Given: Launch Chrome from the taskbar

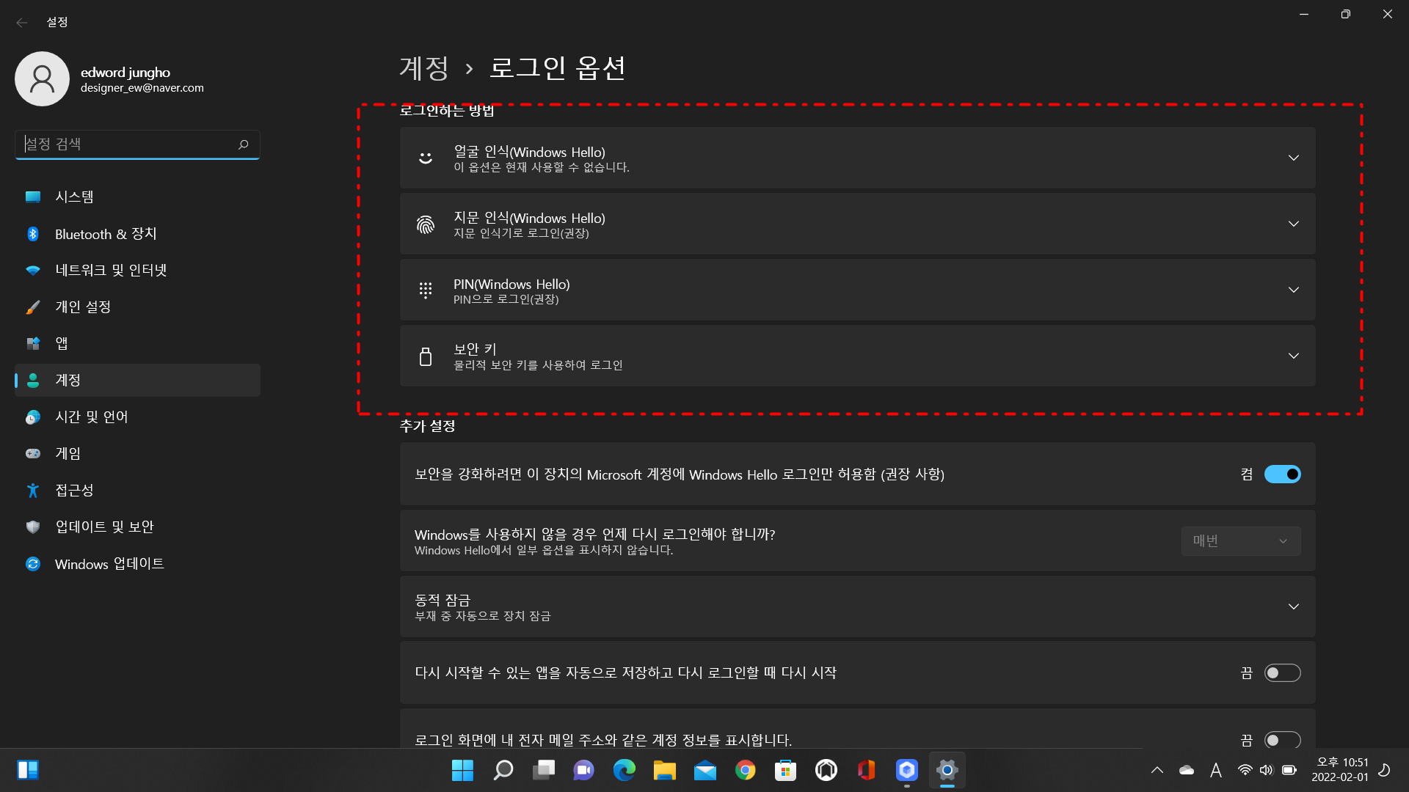Looking at the screenshot, I should [745, 770].
